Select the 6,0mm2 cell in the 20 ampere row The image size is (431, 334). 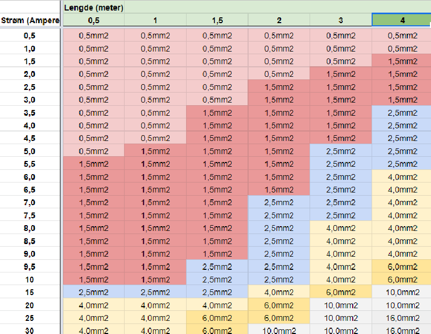pos(279,306)
